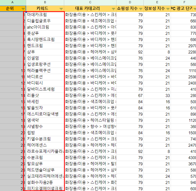Click info index 24 in 헤라블랙쿠션 row
This screenshot has width=196, height=191.
[x=157, y=71]
